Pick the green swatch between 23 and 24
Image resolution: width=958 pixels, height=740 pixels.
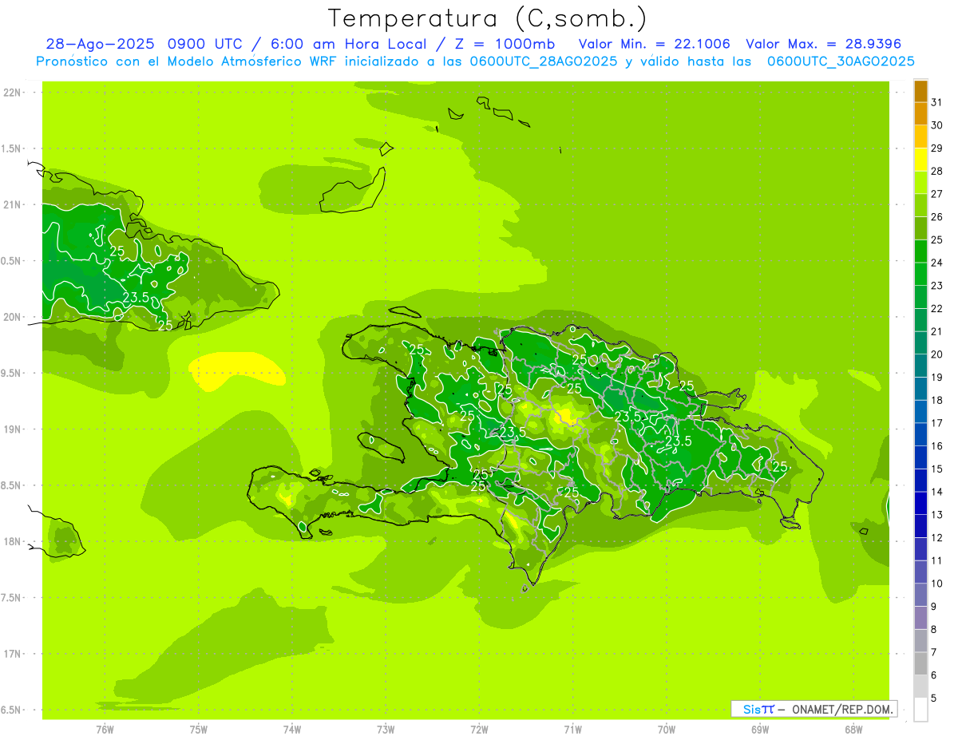(x=920, y=274)
